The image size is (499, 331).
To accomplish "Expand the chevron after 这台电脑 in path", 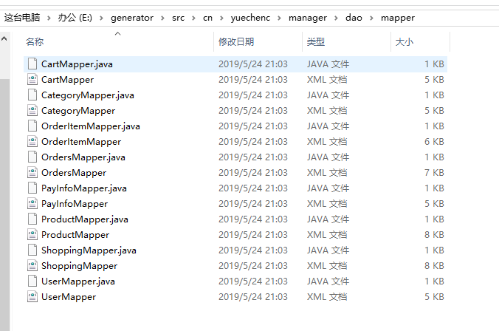I will click(49, 18).
